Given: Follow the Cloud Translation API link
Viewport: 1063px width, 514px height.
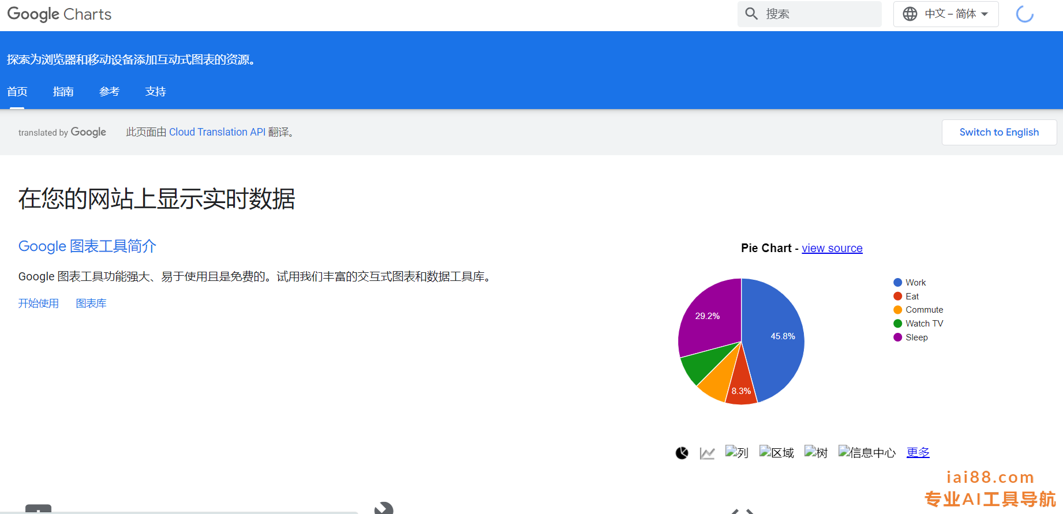Looking at the screenshot, I should click(x=217, y=132).
